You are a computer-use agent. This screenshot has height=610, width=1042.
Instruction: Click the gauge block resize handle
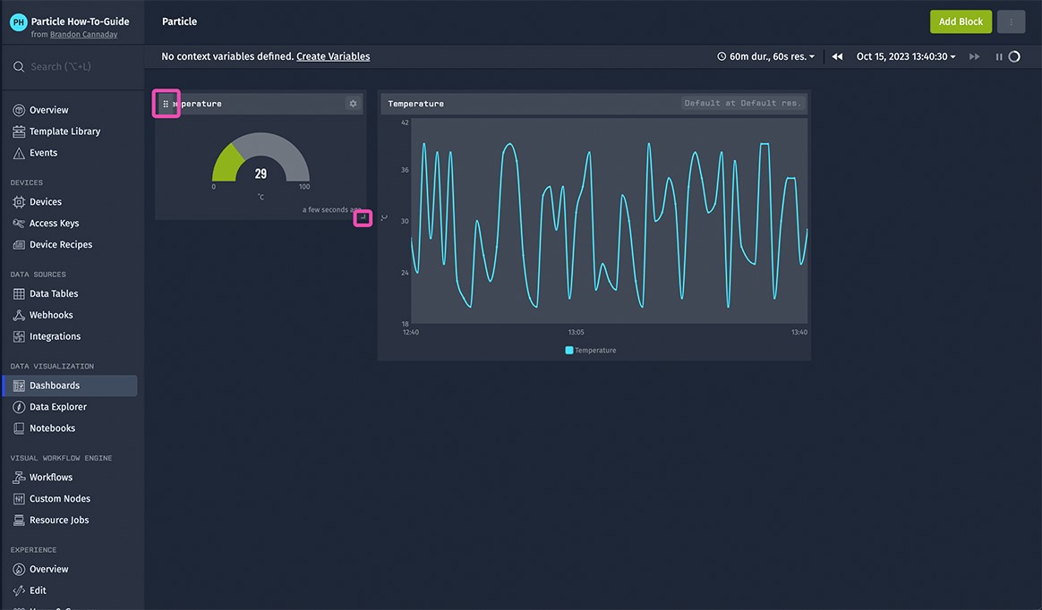[363, 217]
